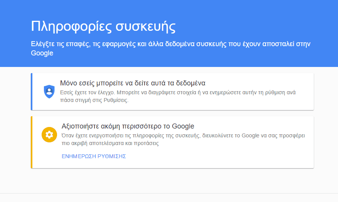Click the white Google settings suggestion card
338x202 pixels.
pos(172,142)
